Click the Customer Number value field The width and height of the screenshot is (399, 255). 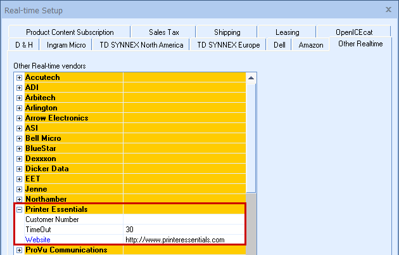tap(184, 219)
